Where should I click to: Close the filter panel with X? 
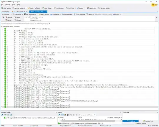pyautogui.click(x=156, y=17)
